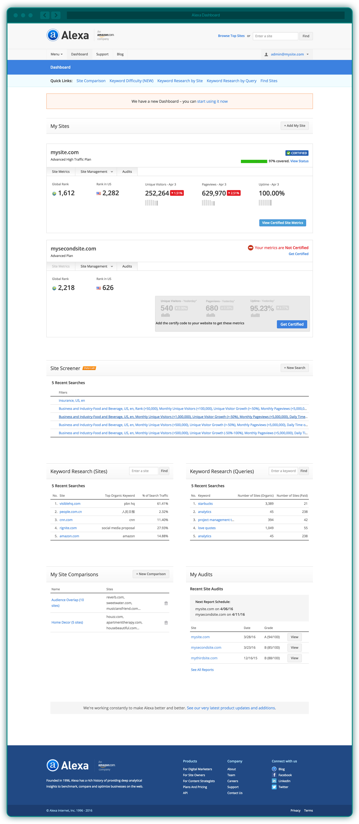This screenshot has width=359, height=824.
Task: Click the red 2.51% decrease badge
Action: (x=234, y=193)
